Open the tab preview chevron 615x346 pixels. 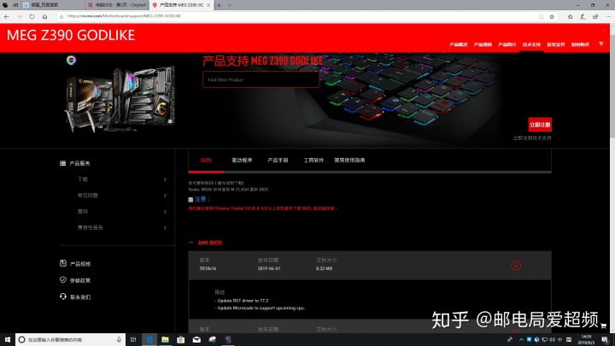point(230,5)
